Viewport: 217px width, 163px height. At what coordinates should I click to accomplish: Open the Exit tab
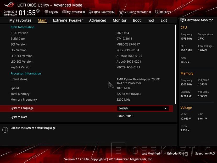tap(164, 20)
